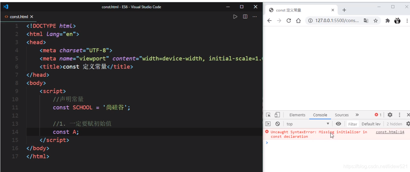Go forward in Chrome
Screen dimensions: 410x172
pos(279,21)
